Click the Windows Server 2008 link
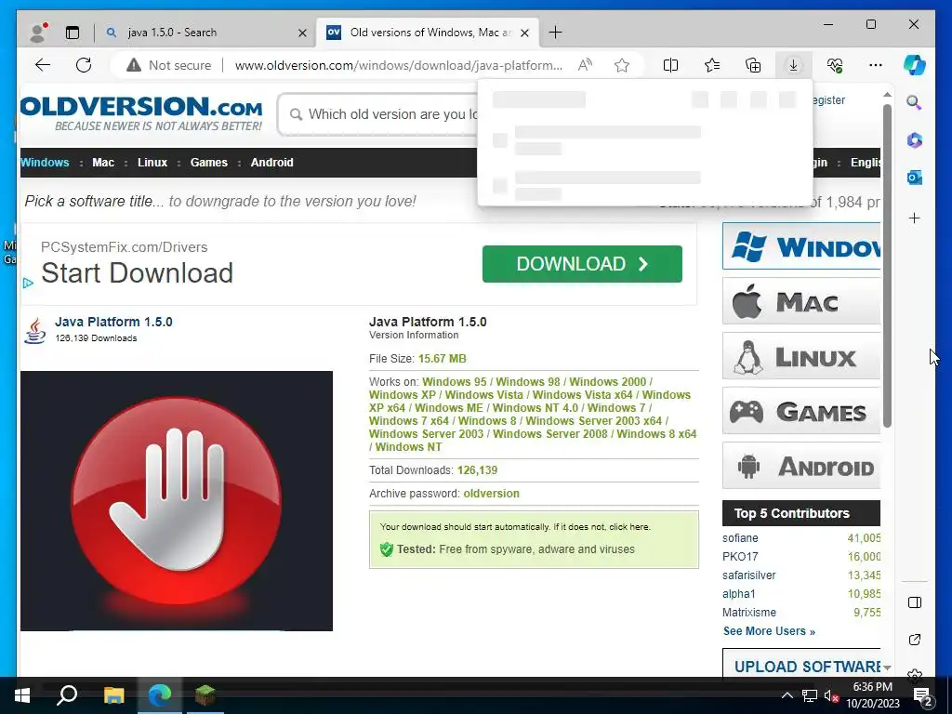 point(550,433)
